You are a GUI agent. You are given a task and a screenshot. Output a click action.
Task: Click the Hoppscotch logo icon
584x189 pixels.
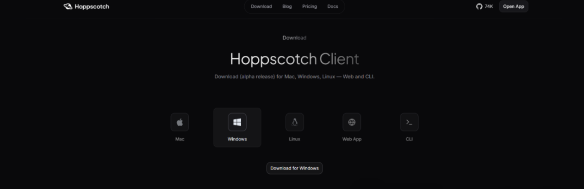coord(68,6)
